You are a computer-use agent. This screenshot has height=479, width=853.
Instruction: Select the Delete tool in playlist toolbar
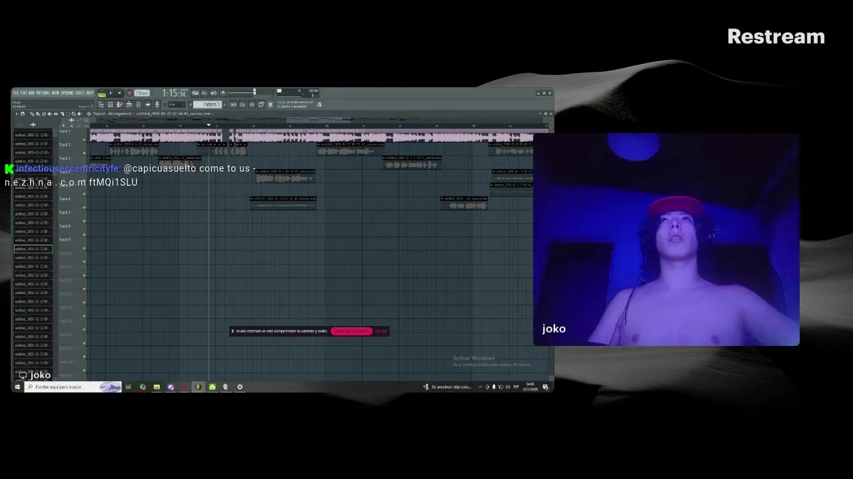click(44, 114)
